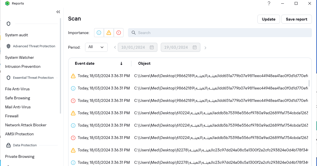The height and width of the screenshot is (166, 317).
Task: Open Mail Anti-Virus report
Action: click(x=18, y=107)
